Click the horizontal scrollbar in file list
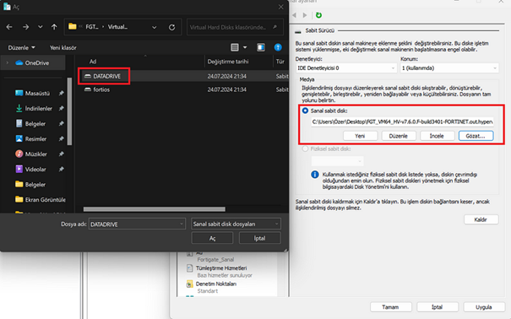 click(155, 209)
